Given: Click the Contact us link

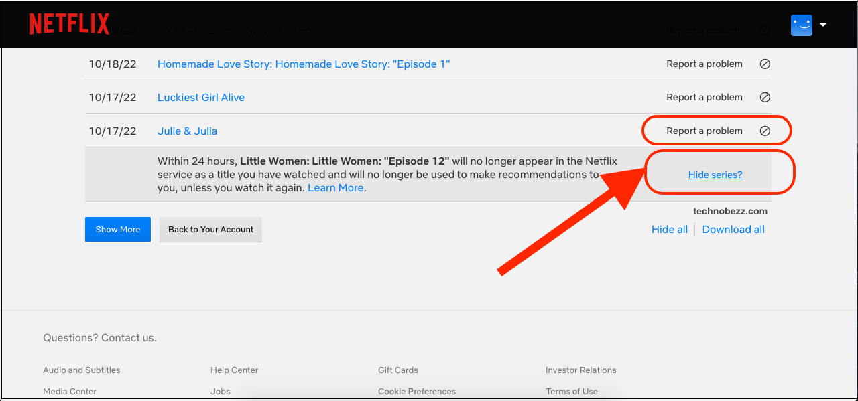Looking at the screenshot, I should pyautogui.click(x=129, y=338).
